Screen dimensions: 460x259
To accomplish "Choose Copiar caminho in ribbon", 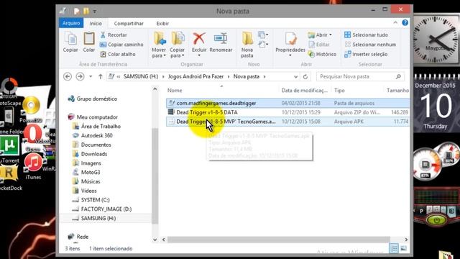I will pos(121,45).
